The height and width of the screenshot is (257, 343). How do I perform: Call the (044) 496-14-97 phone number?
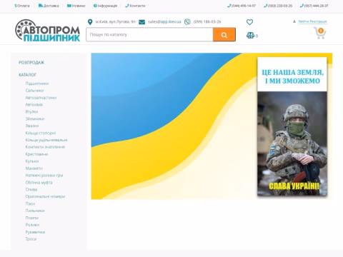(x=242, y=6)
